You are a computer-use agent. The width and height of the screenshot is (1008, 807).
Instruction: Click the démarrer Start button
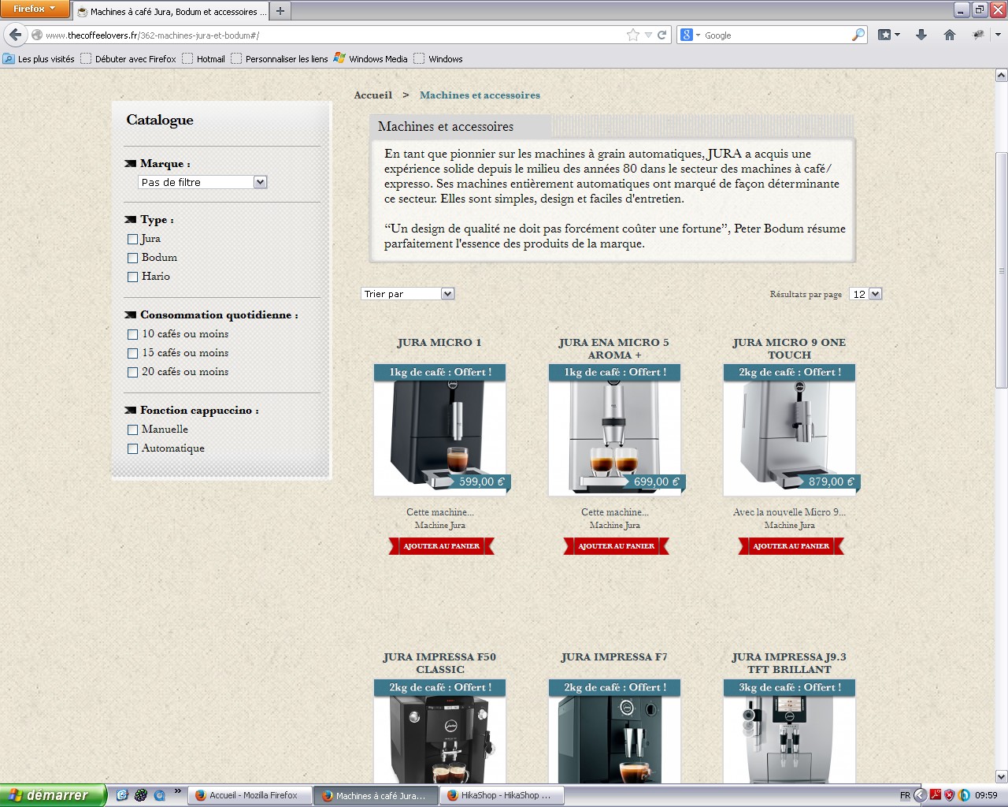tap(53, 795)
